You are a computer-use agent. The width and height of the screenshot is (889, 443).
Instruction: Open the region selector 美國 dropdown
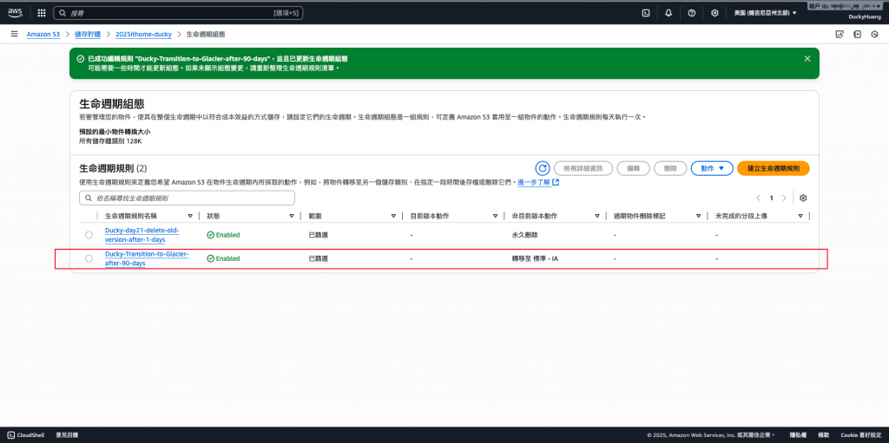click(765, 12)
